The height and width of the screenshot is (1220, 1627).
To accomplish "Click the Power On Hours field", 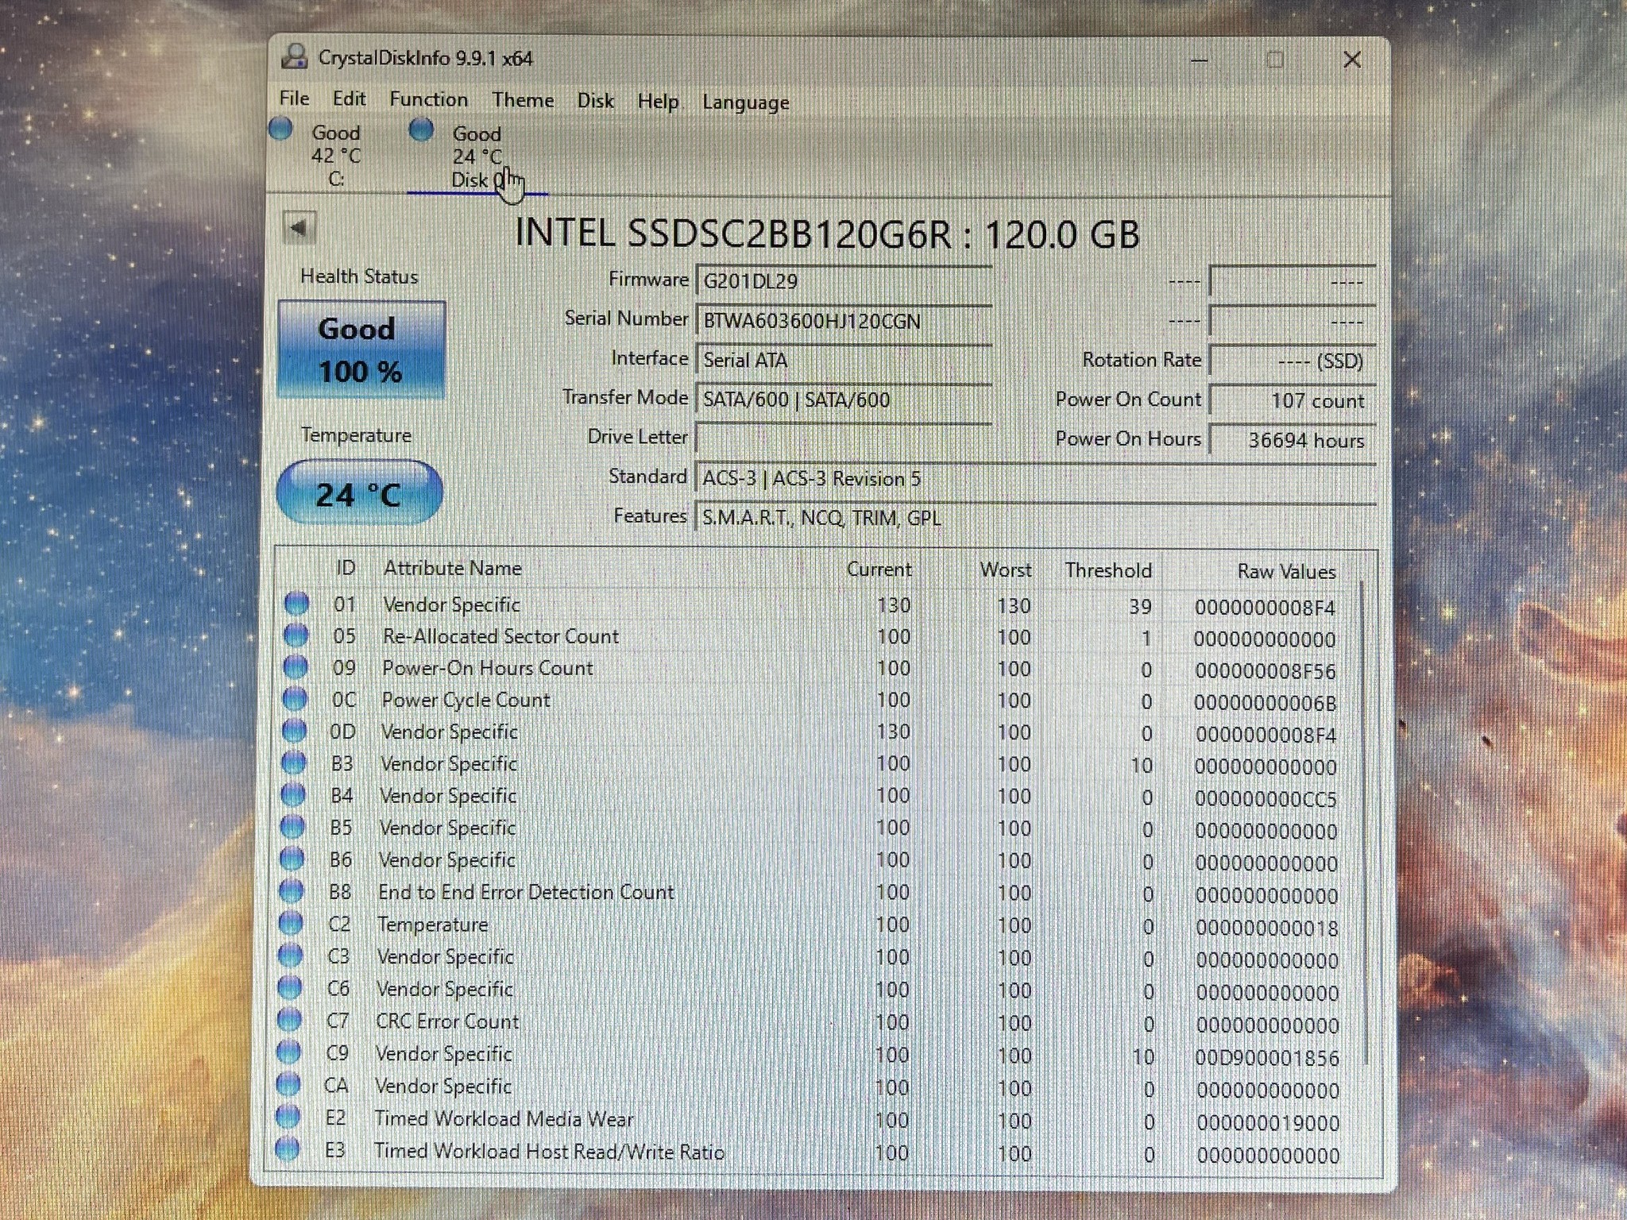I will click(x=1292, y=439).
